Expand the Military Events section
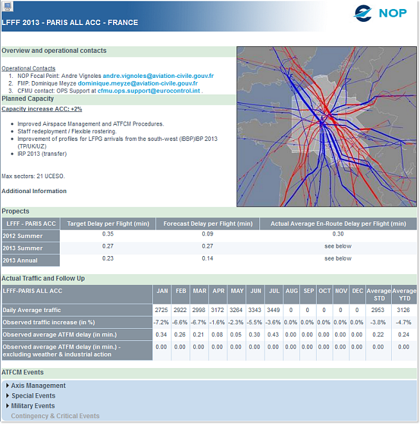This screenshot has width=420, height=424. pyautogui.click(x=33, y=406)
